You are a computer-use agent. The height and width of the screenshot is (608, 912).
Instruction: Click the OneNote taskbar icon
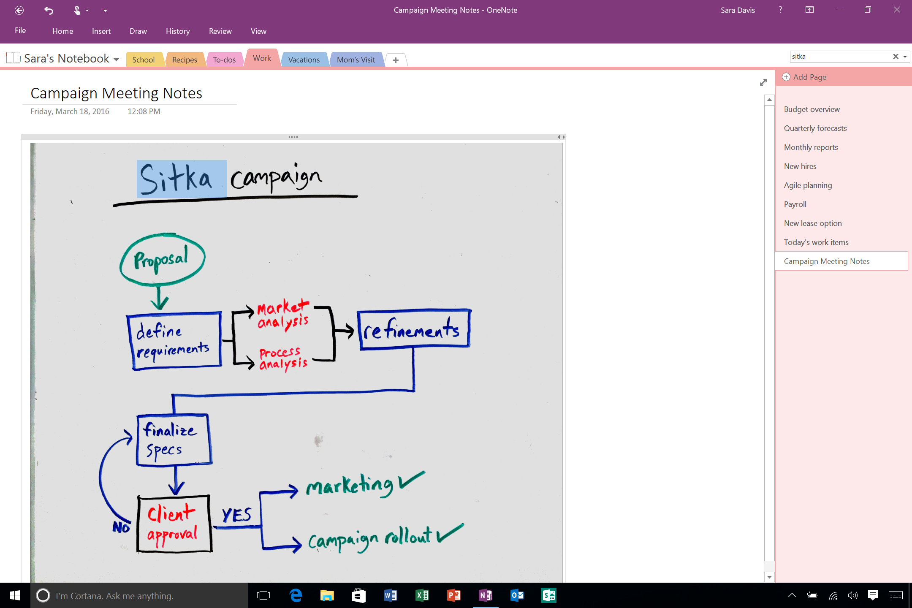tap(486, 596)
